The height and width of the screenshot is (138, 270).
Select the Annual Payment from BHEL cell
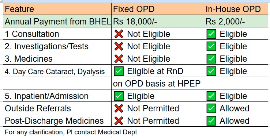(x=57, y=21)
